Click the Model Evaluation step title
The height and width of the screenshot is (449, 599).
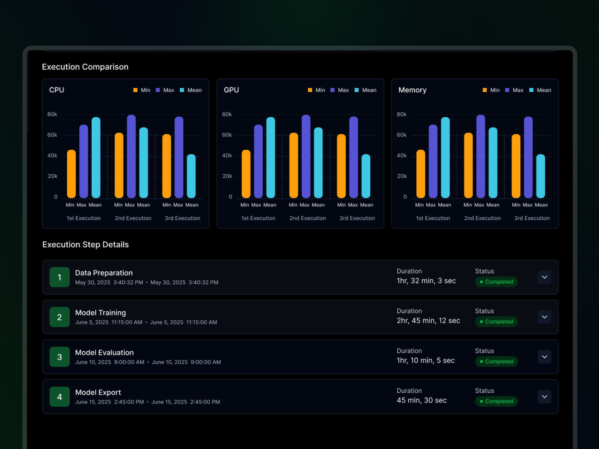click(104, 352)
